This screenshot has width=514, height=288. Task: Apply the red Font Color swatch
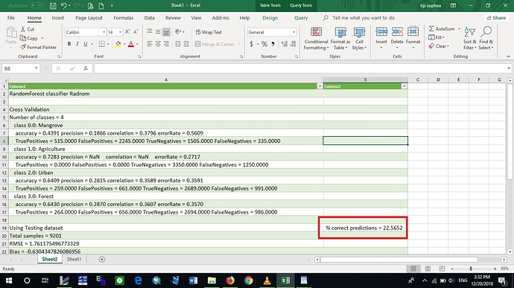[131, 44]
